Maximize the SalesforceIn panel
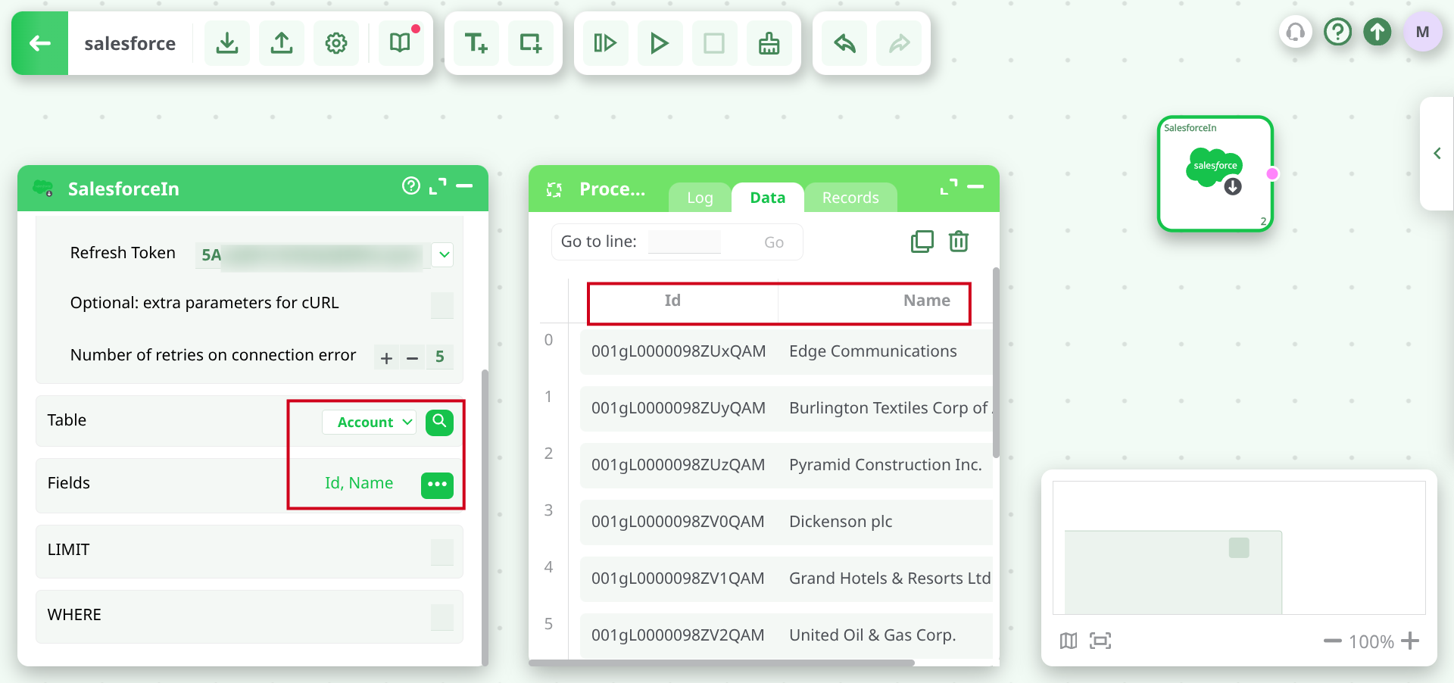Screen dimensions: 1454x683 [438, 186]
